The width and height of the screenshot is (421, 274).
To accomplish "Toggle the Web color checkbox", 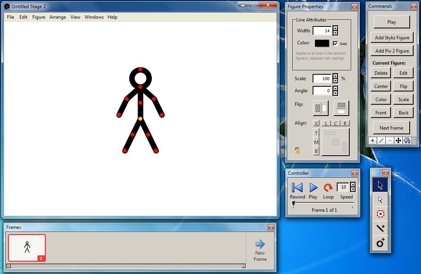I will 335,43.
